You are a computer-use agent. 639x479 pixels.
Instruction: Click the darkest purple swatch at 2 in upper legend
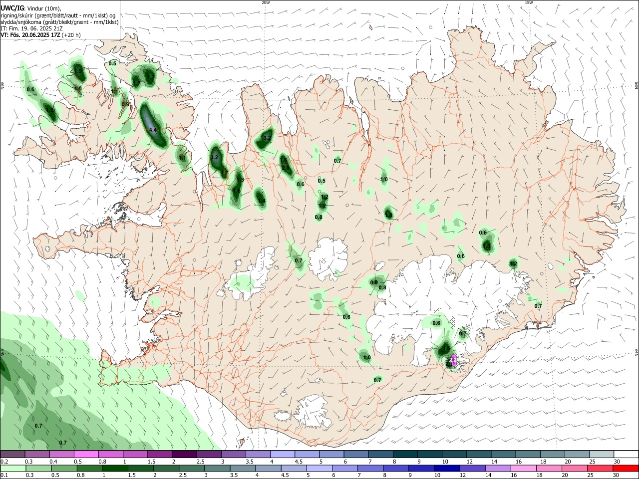184,454
